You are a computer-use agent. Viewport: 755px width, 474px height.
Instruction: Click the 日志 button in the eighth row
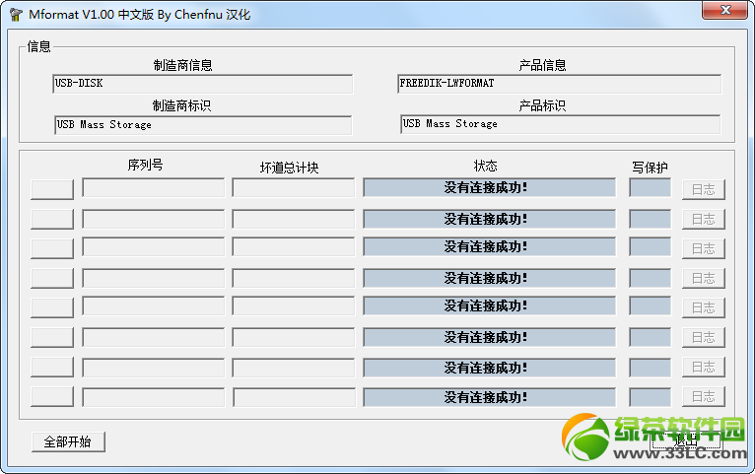point(704,396)
